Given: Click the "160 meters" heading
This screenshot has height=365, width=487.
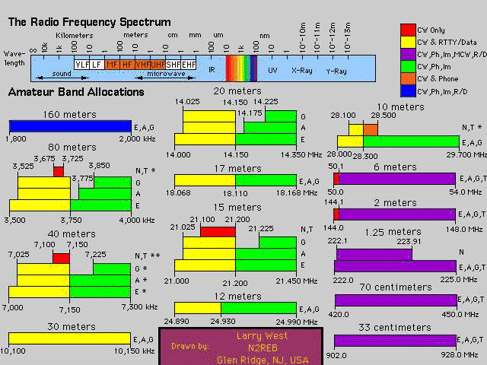Looking at the screenshot, I should (69, 115).
